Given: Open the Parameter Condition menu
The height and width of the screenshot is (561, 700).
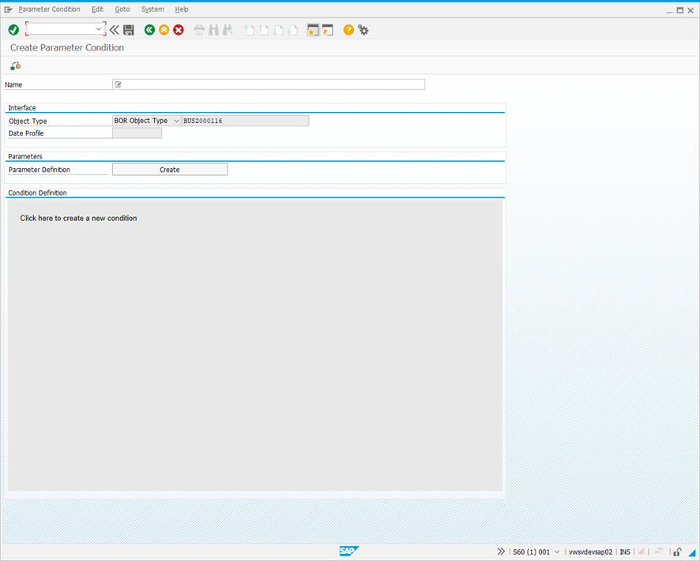Looking at the screenshot, I should 49,9.
